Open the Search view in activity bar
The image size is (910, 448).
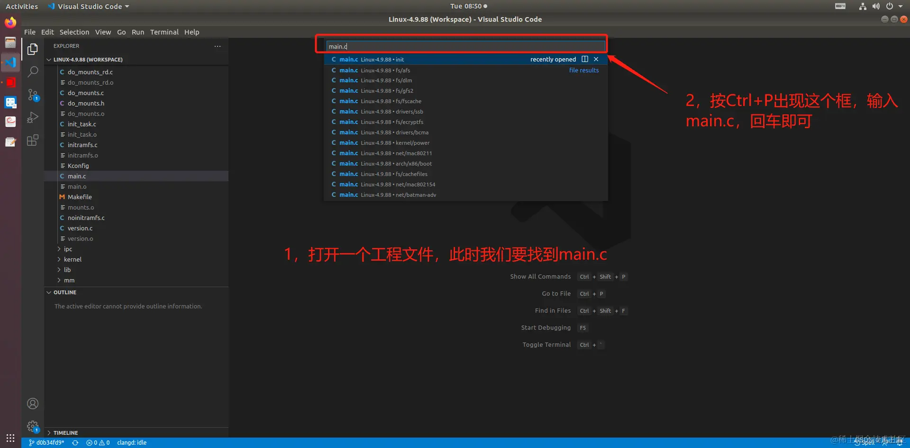pyautogui.click(x=33, y=71)
